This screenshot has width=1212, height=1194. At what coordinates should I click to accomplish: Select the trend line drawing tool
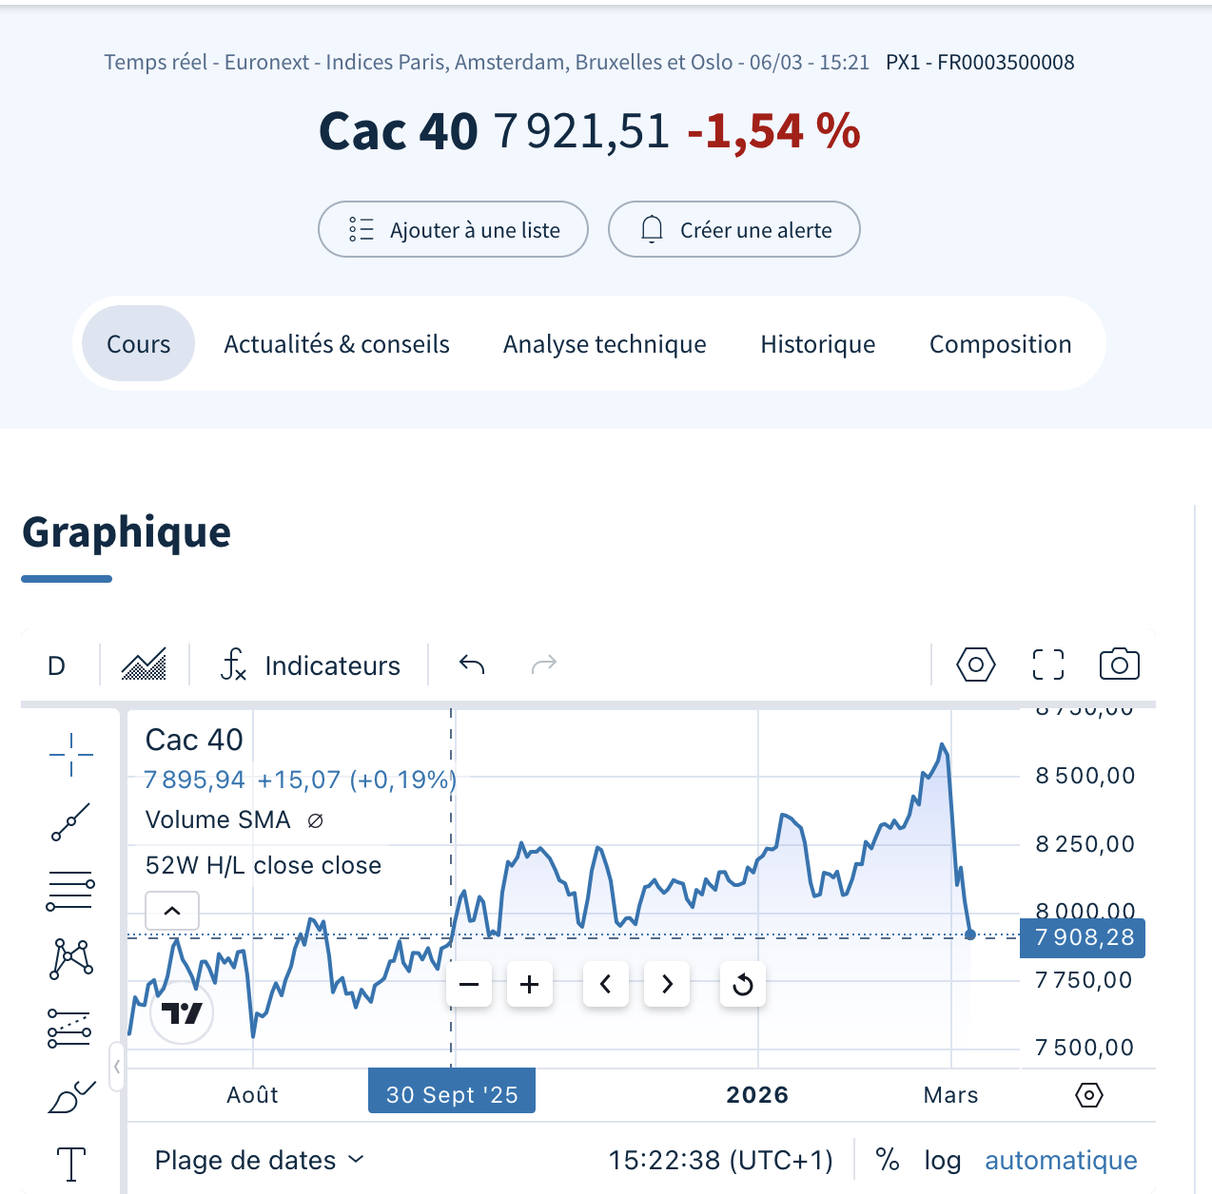(71, 822)
